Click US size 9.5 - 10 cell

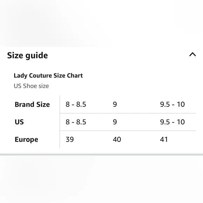pos(172,122)
